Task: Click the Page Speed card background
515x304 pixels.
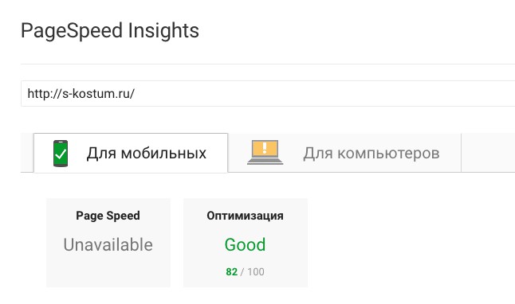Action: coord(108,243)
